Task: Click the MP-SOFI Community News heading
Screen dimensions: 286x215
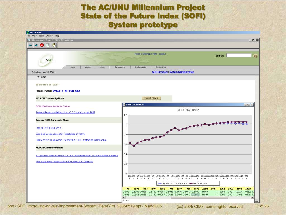Action: [50, 99]
